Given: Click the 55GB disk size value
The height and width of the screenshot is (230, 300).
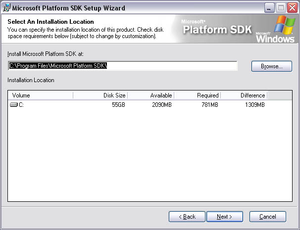Looking at the screenshot, I should (118, 105).
